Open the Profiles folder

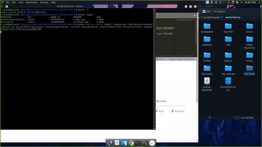point(207,57)
